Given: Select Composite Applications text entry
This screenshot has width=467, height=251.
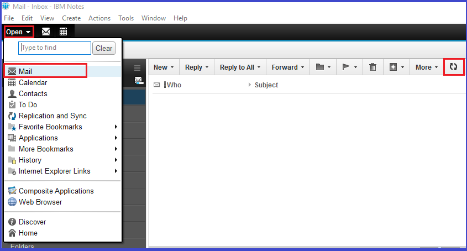Looking at the screenshot, I should click(x=56, y=191).
